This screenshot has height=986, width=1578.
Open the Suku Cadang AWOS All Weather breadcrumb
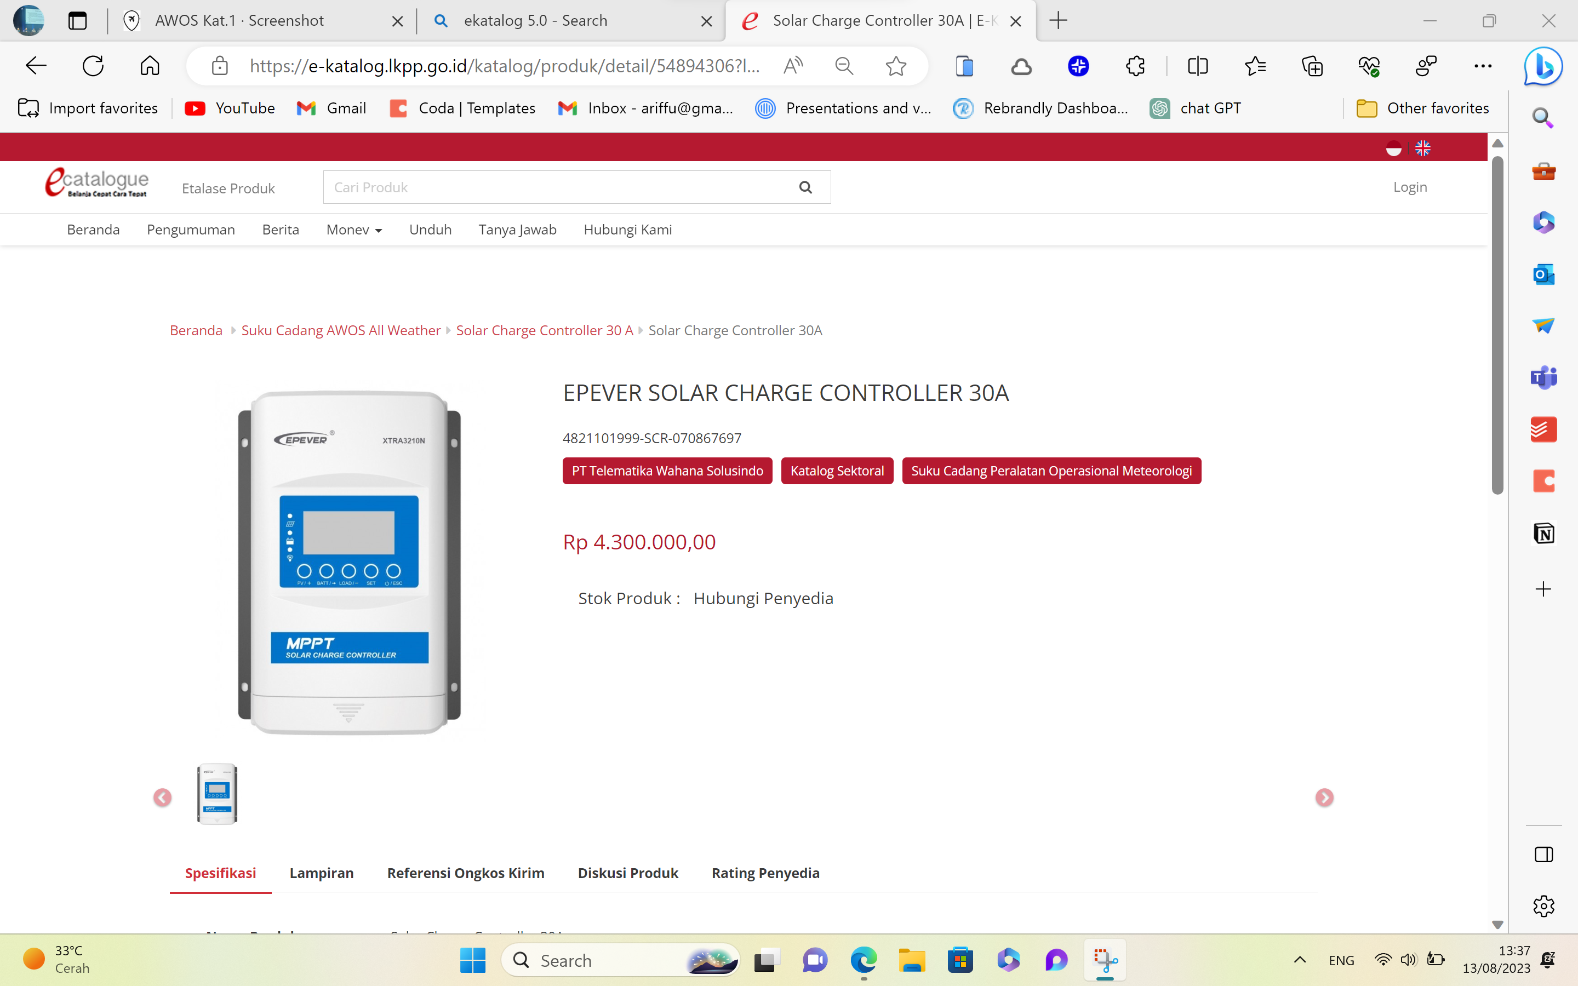click(x=340, y=330)
